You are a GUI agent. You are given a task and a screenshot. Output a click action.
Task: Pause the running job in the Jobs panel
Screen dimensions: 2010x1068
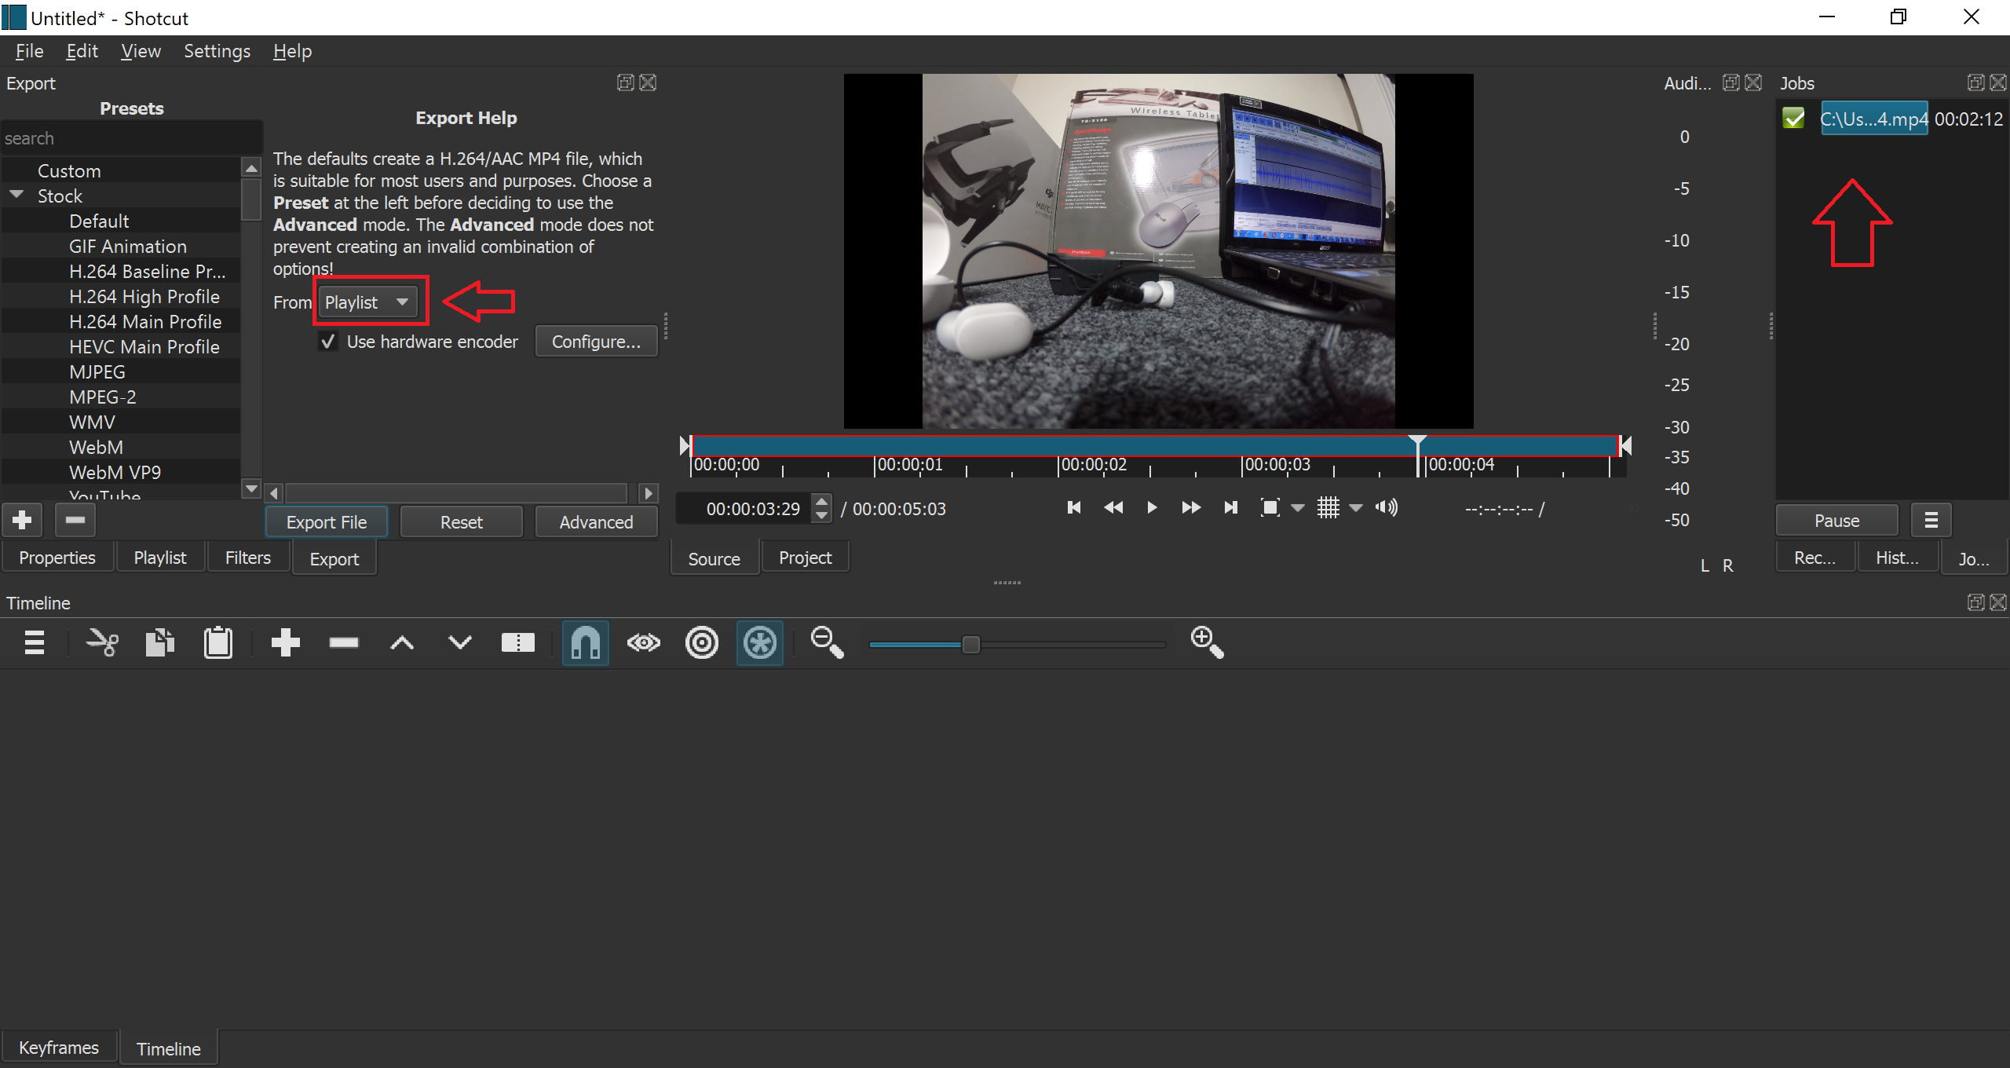1836,519
